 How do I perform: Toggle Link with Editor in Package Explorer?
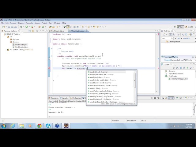coord(33,31)
